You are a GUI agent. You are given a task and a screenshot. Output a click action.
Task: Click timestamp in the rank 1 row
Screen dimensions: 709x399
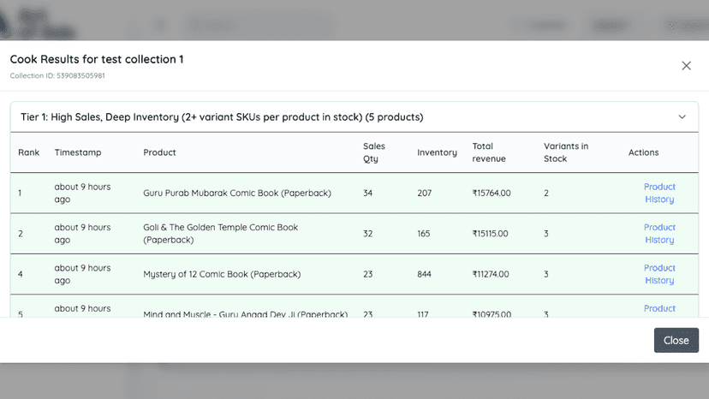coord(82,194)
